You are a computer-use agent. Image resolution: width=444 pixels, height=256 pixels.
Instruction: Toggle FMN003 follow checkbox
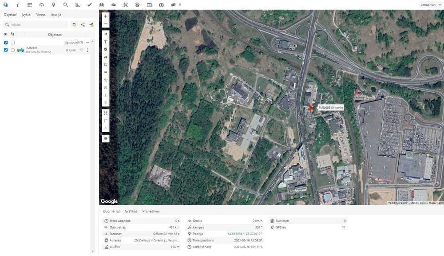point(12,50)
